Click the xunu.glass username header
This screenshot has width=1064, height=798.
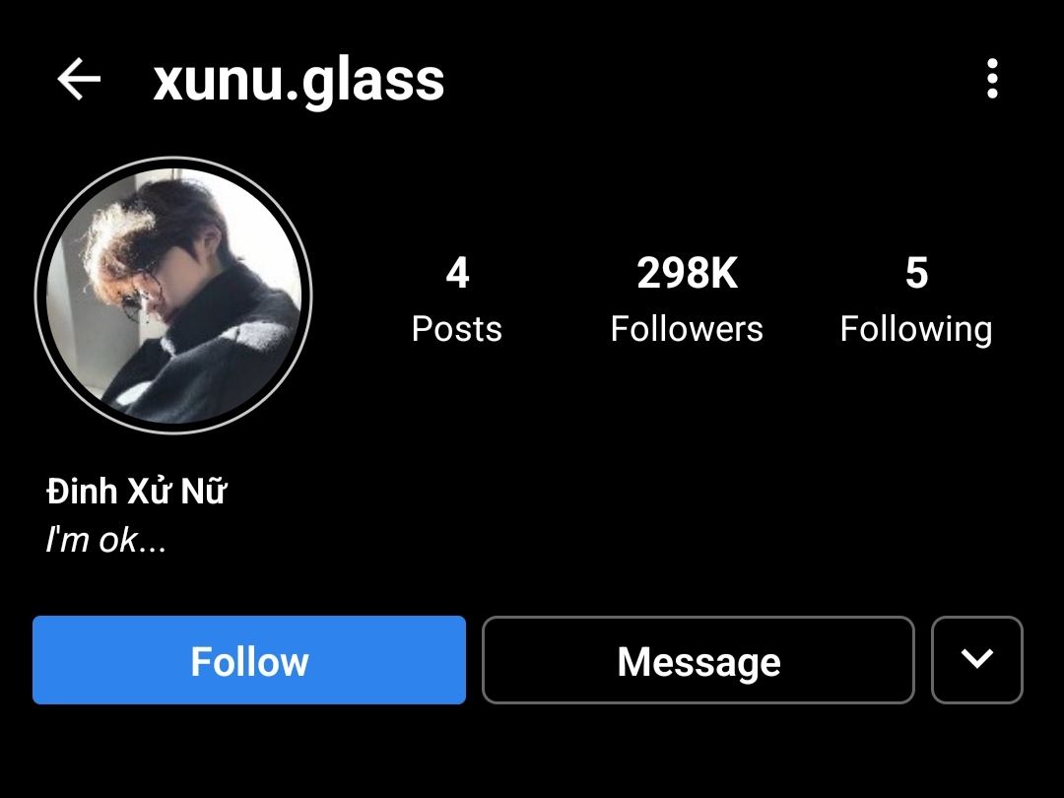pyautogui.click(x=299, y=82)
